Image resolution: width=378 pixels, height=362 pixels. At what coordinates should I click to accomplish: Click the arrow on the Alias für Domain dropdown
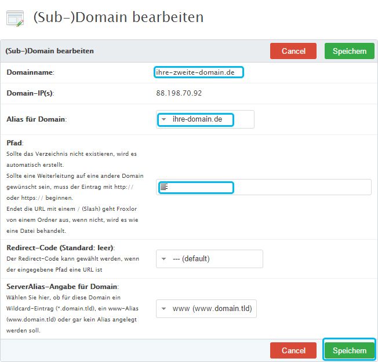click(x=164, y=119)
